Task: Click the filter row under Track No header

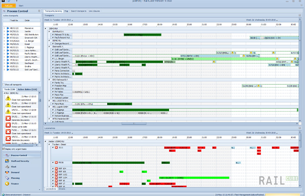Action: click(x=17, y=24)
